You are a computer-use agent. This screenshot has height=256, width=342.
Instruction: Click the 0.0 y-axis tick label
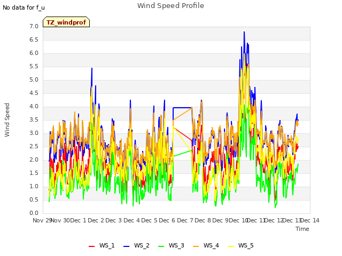click(34, 213)
